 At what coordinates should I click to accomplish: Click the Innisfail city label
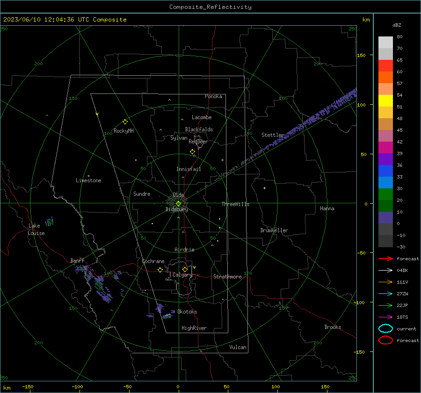189,169
